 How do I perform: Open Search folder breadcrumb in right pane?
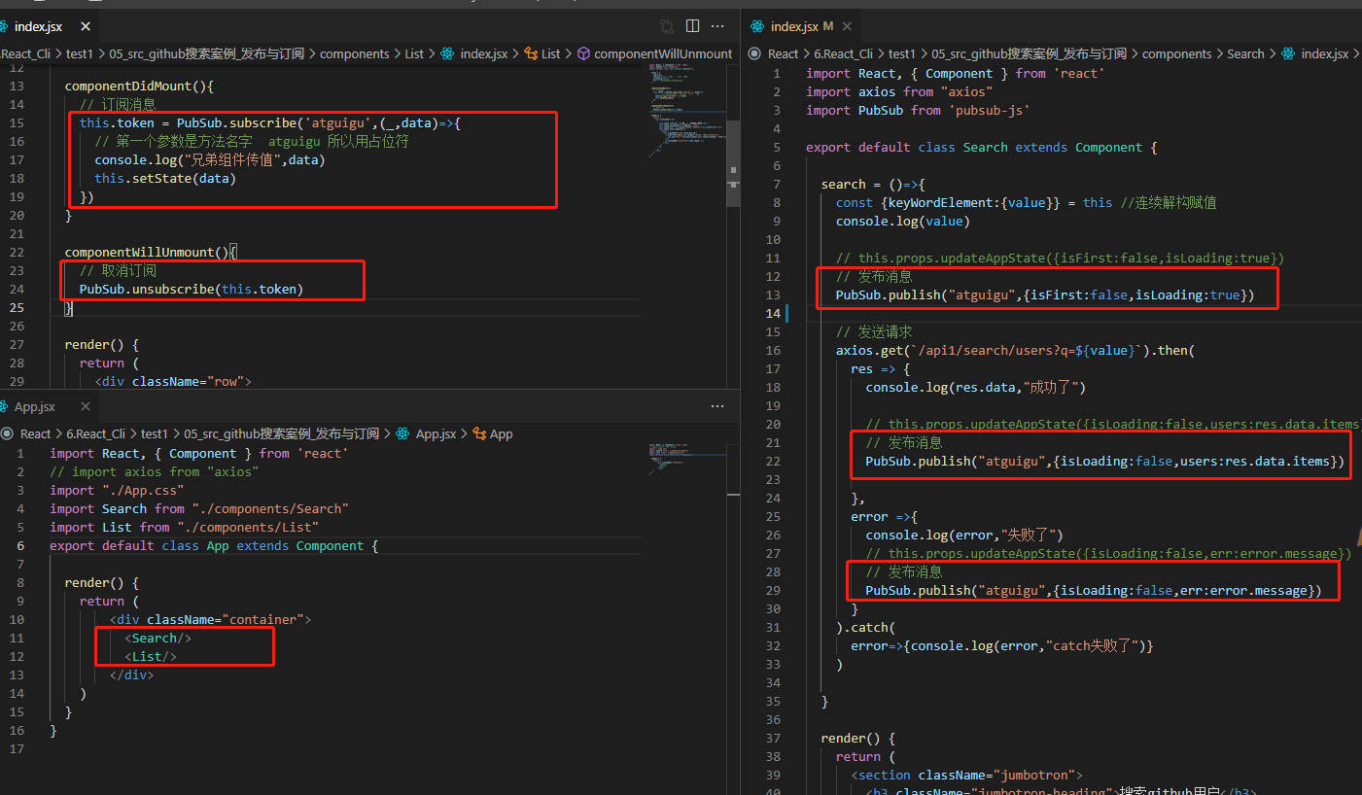[x=1245, y=53]
